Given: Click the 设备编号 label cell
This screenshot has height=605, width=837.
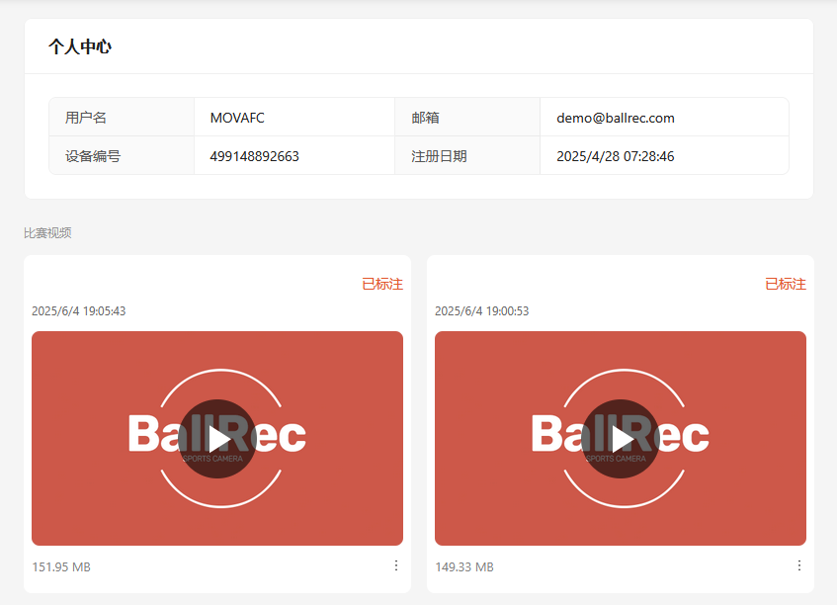Looking at the screenshot, I should pos(122,155).
